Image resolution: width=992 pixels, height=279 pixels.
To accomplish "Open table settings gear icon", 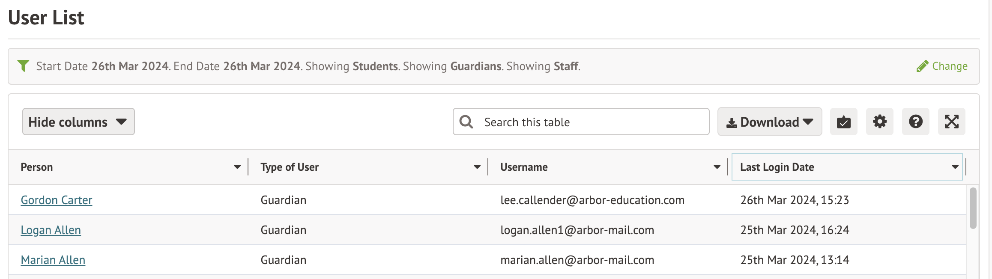I will coord(879,122).
